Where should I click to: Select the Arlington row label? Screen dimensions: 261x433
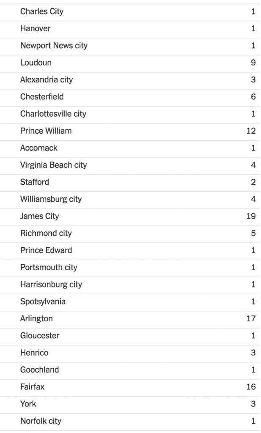36,318
